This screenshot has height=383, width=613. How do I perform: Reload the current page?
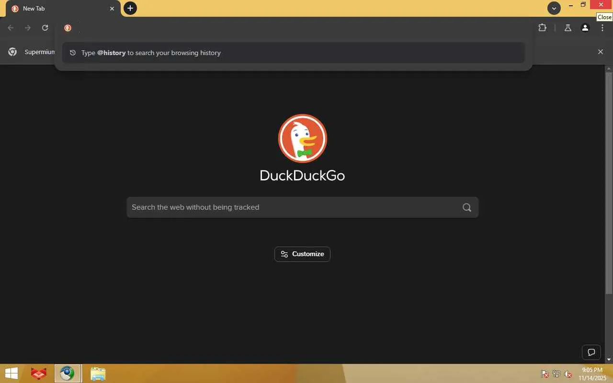point(45,28)
